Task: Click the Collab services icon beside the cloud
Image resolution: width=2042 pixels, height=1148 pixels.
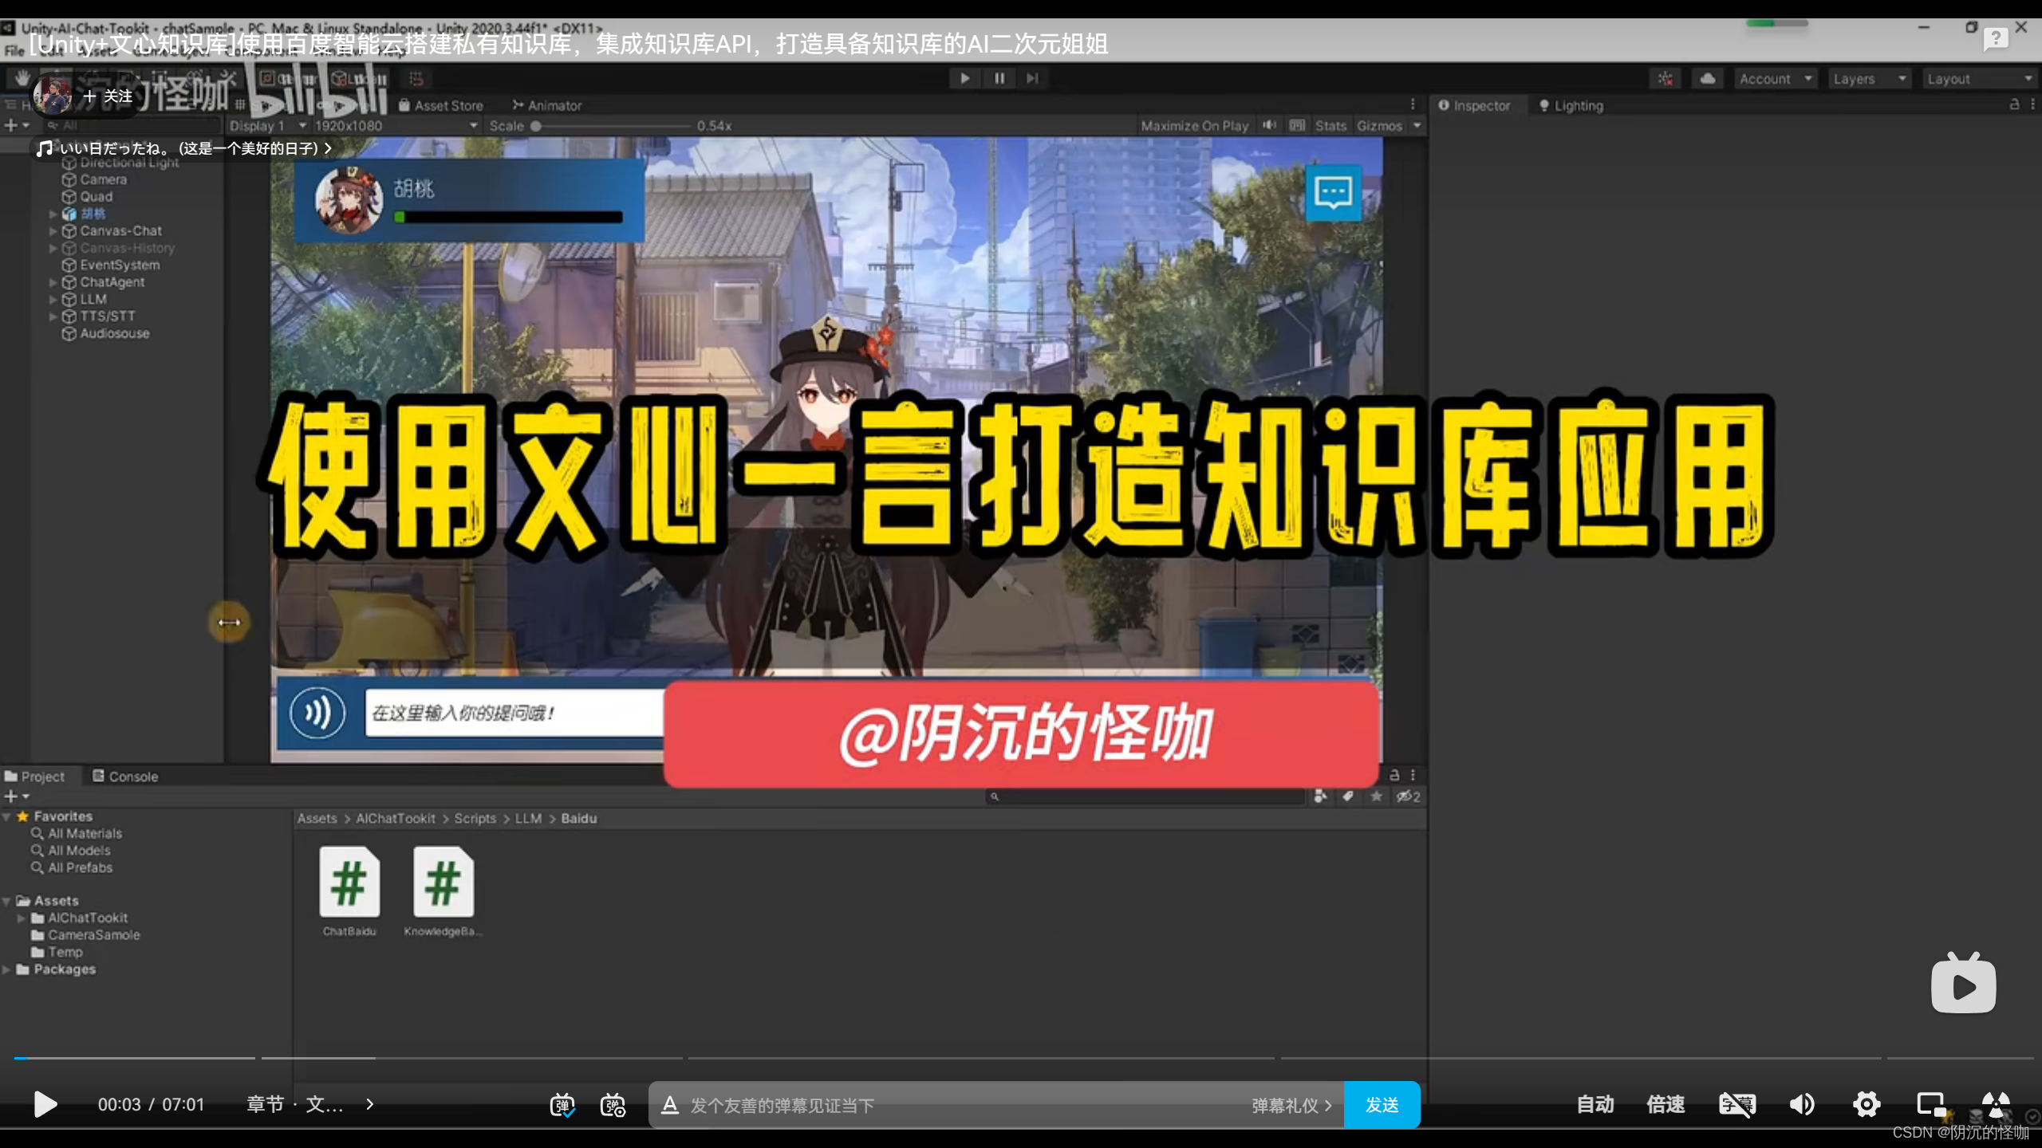Action: pyautogui.click(x=1666, y=79)
